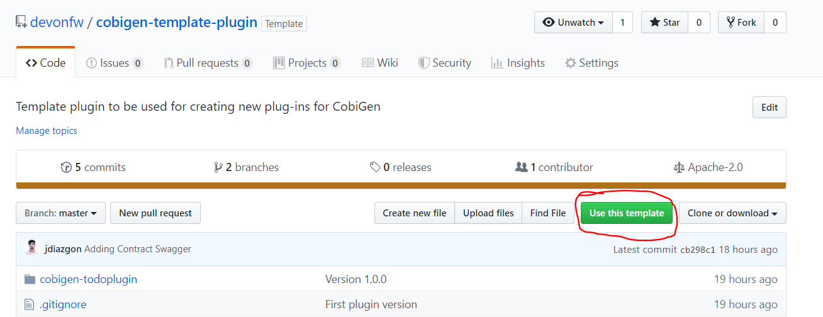
Task: Fork the repository
Action: 741,23
